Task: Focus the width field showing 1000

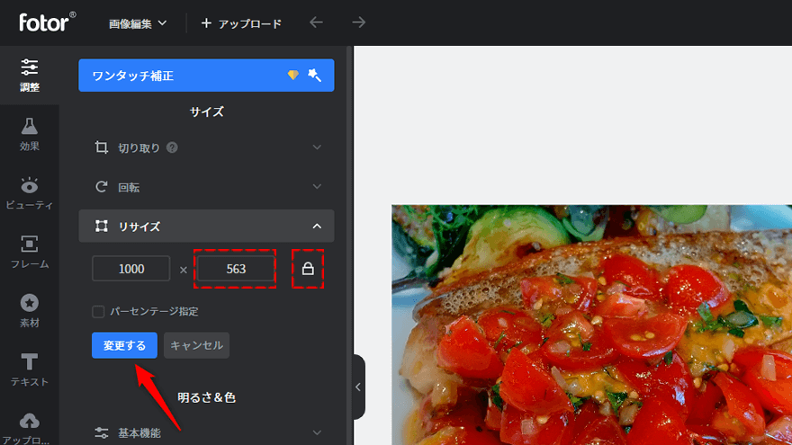Action: pos(130,269)
